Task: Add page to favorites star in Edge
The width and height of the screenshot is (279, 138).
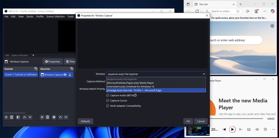Action: coord(238,11)
